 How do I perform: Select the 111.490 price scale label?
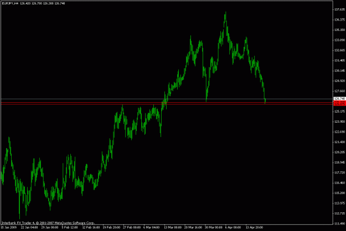[x=339, y=223]
